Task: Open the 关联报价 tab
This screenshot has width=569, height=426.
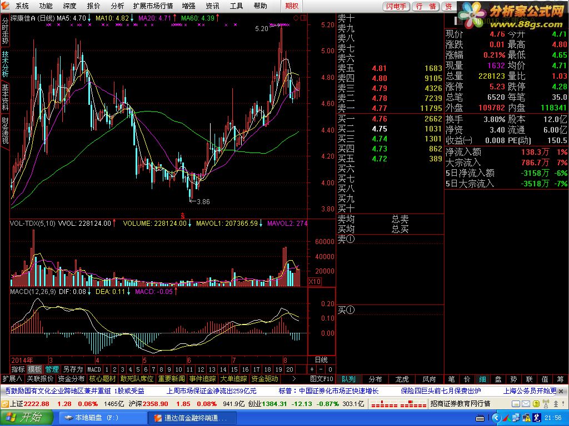Action: pos(40,379)
